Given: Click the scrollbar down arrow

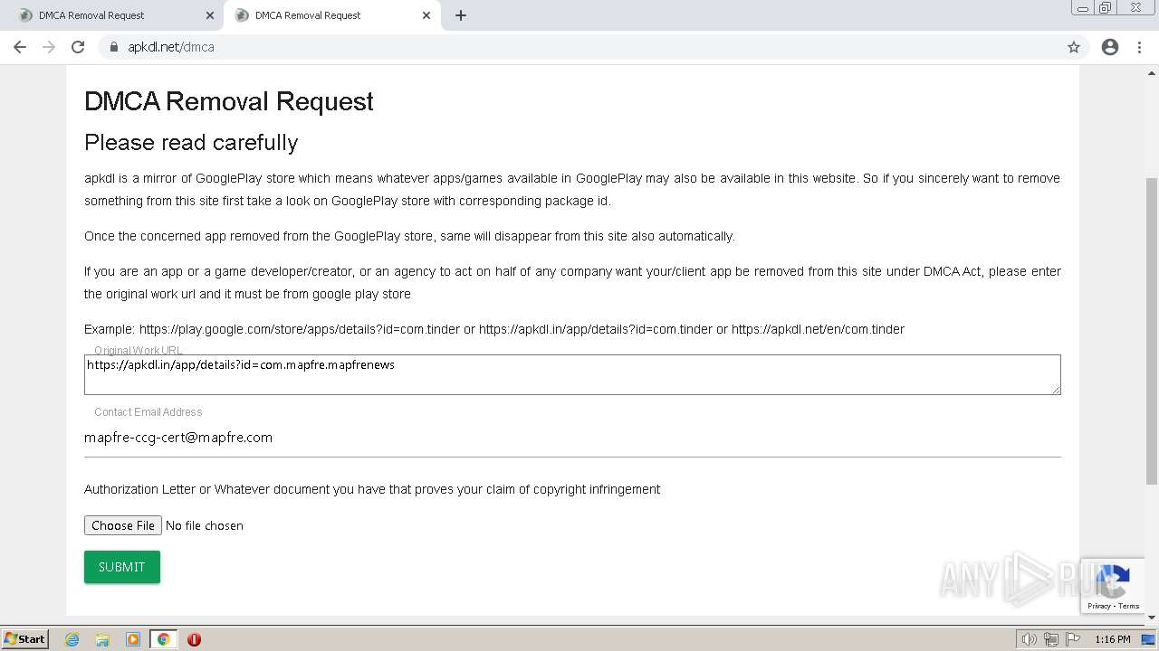Looking at the screenshot, I should (x=1152, y=618).
